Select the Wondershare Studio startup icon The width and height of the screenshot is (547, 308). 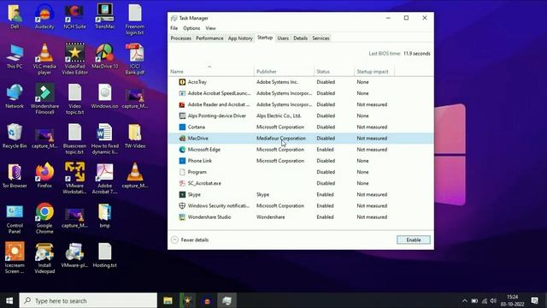click(x=182, y=216)
